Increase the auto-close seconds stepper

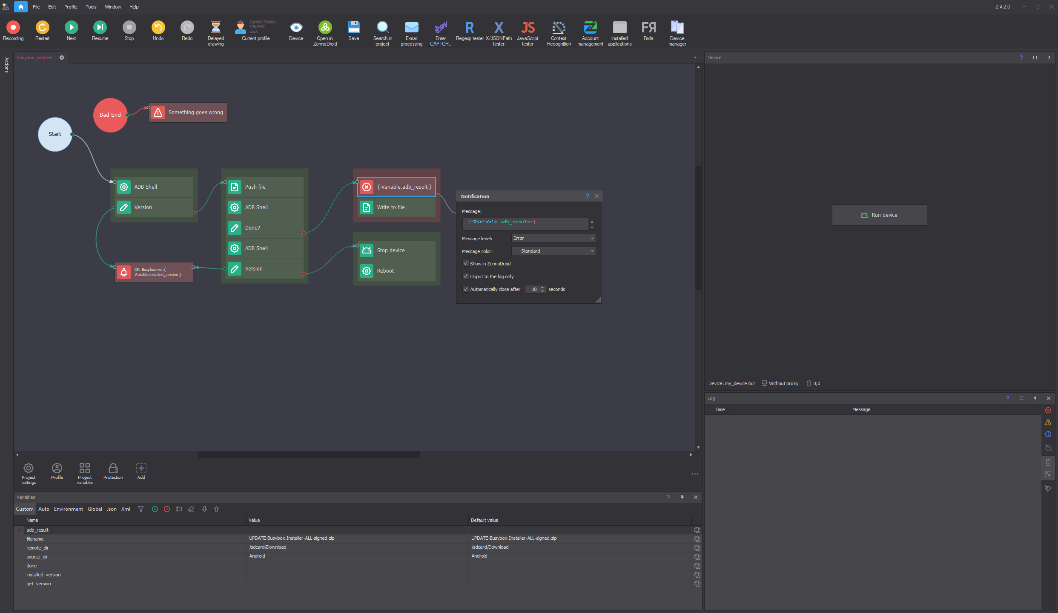(x=542, y=288)
